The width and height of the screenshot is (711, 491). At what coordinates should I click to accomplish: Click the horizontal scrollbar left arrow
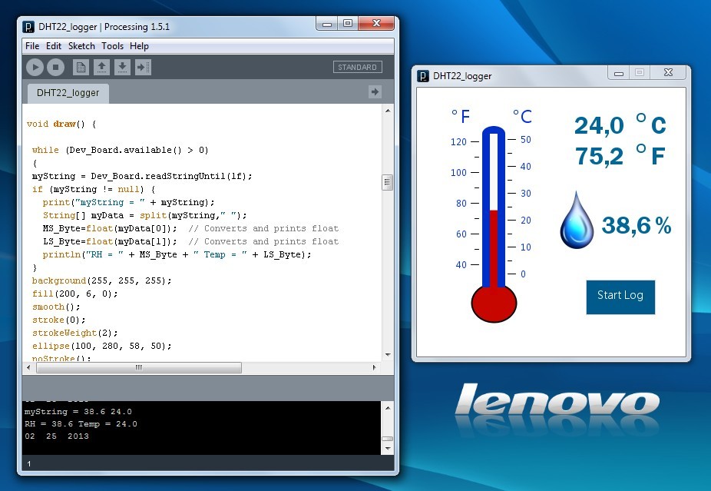click(x=28, y=367)
